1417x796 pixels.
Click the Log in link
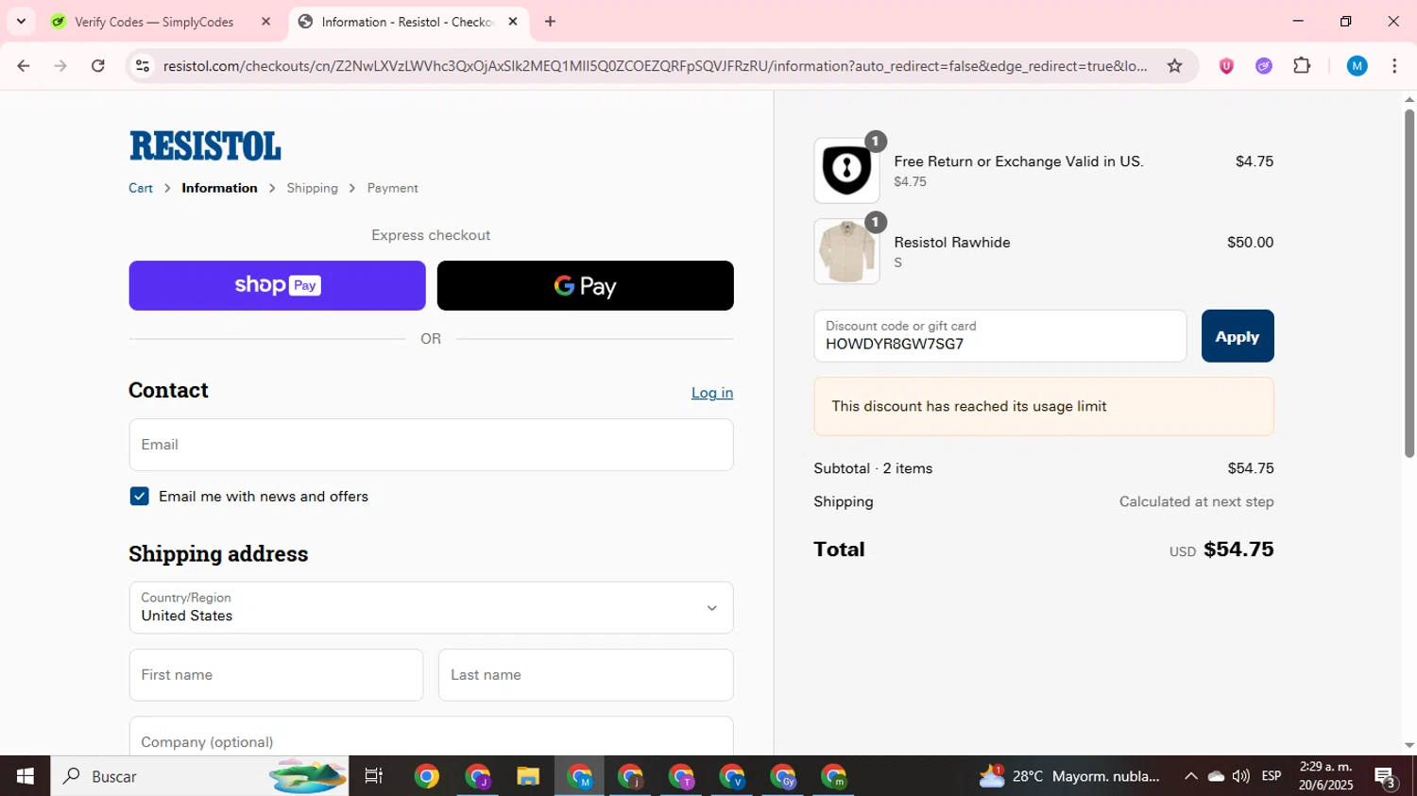[712, 393]
